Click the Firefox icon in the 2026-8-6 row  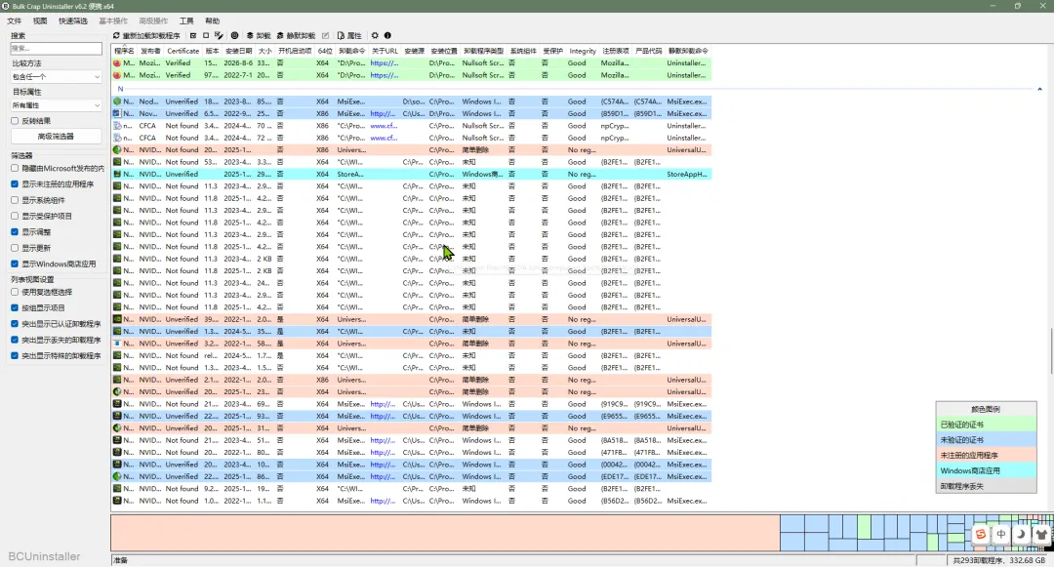117,63
